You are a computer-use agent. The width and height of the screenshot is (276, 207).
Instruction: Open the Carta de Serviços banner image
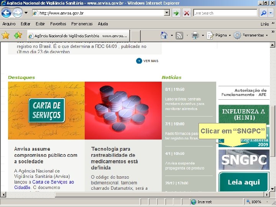coord(46,110)
